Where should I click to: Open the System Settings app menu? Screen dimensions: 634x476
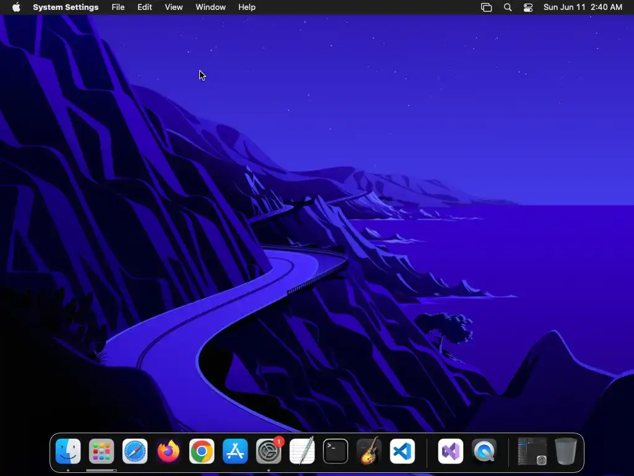(x=66, y=7)
